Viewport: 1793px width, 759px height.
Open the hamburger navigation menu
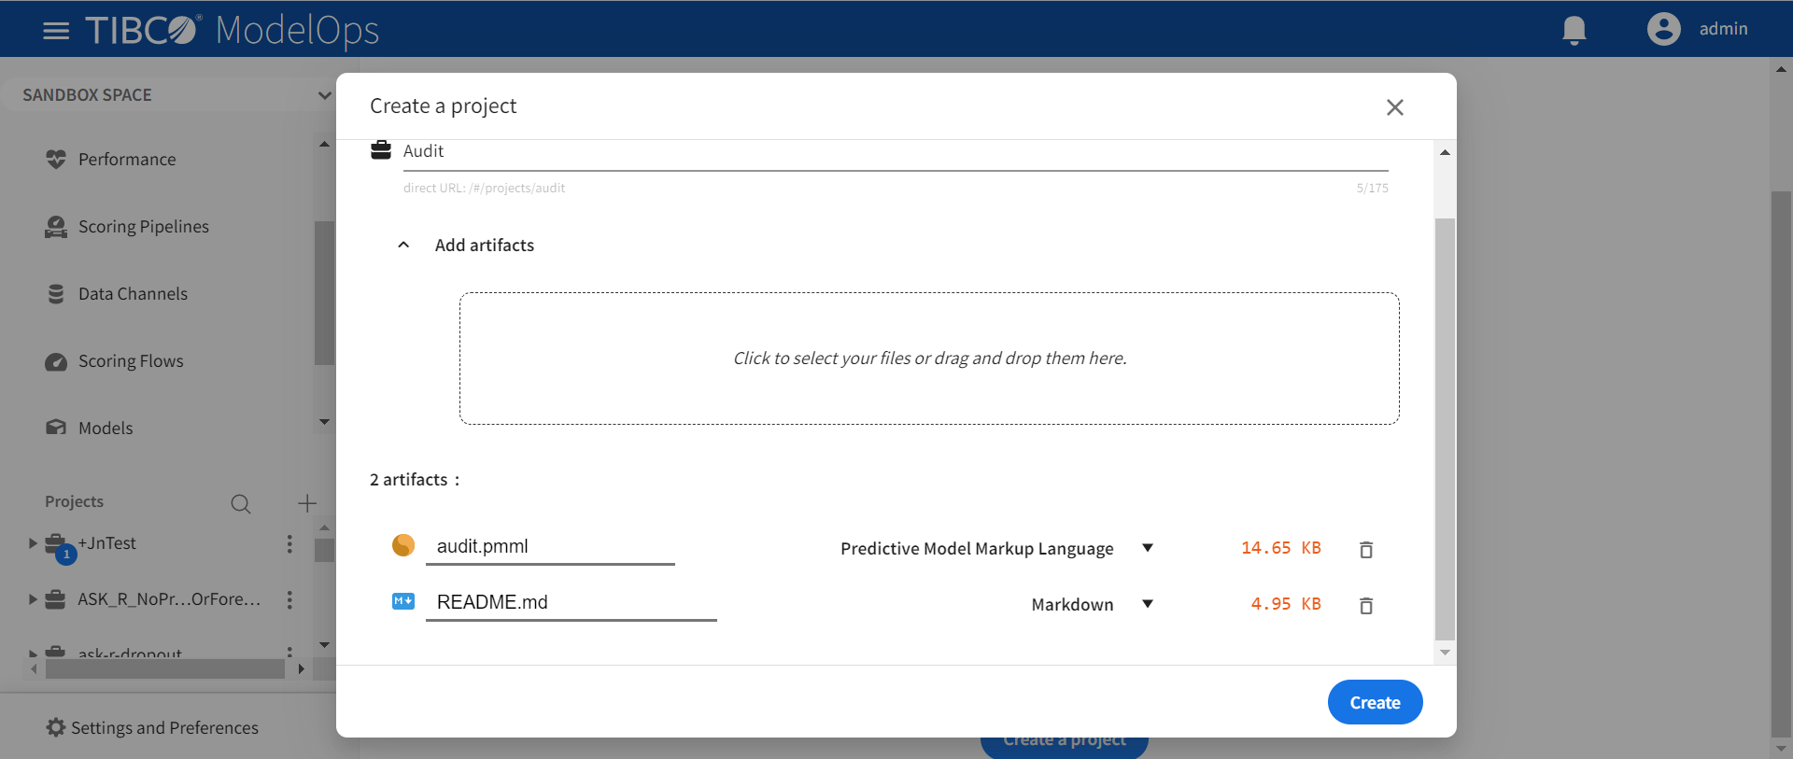coord(56,31)
